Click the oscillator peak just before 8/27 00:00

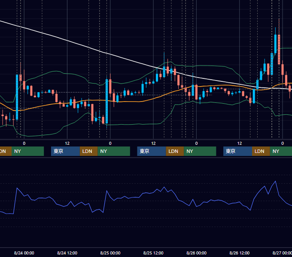275,181
